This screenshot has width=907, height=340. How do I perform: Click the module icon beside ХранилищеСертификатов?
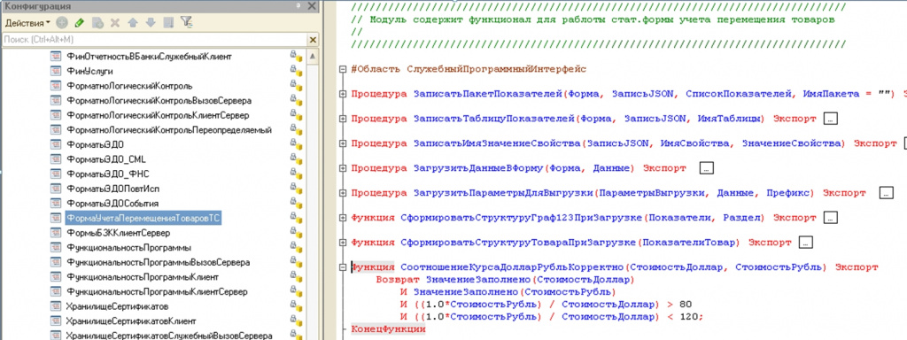tap(56, 305)
